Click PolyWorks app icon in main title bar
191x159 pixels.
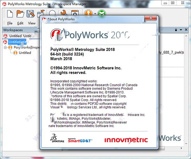(4, 4)
